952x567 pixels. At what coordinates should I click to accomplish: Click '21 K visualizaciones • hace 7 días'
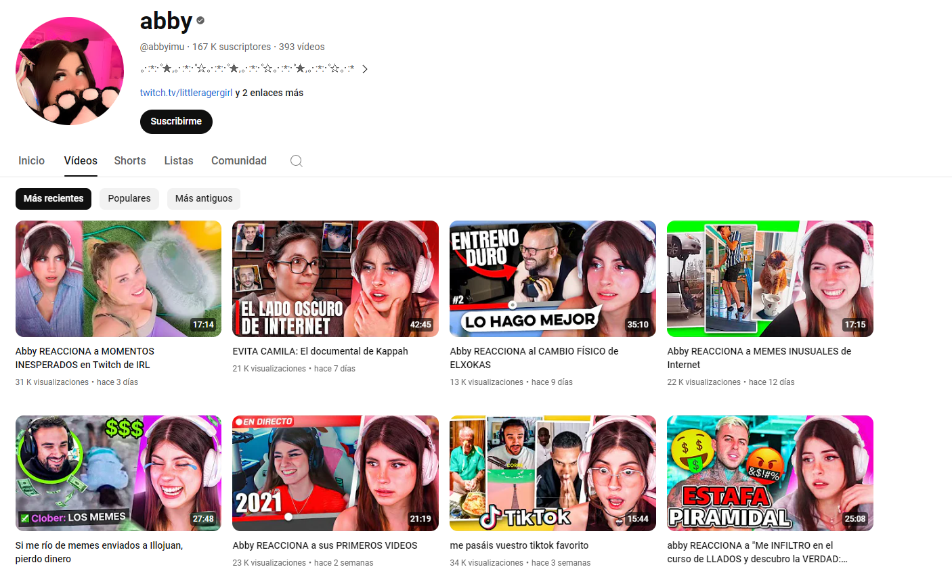coord(294,369)
